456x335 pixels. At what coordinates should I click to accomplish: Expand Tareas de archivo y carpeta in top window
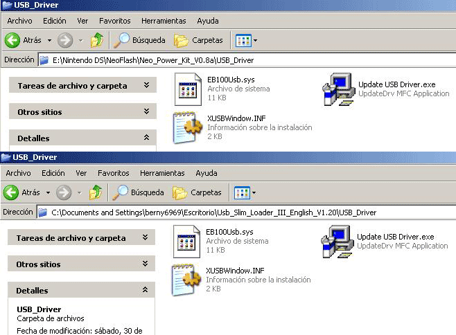pyautogui.click(x=146, y=86)
